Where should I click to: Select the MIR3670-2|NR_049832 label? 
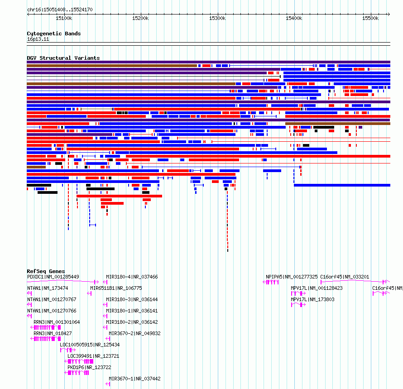[134, 333]
